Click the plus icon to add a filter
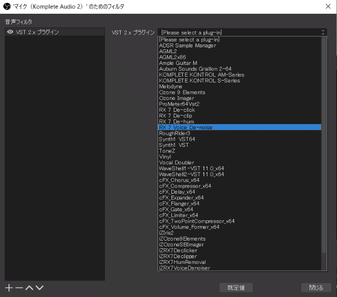This screenshot has height=297, width=337. (9, 288)
